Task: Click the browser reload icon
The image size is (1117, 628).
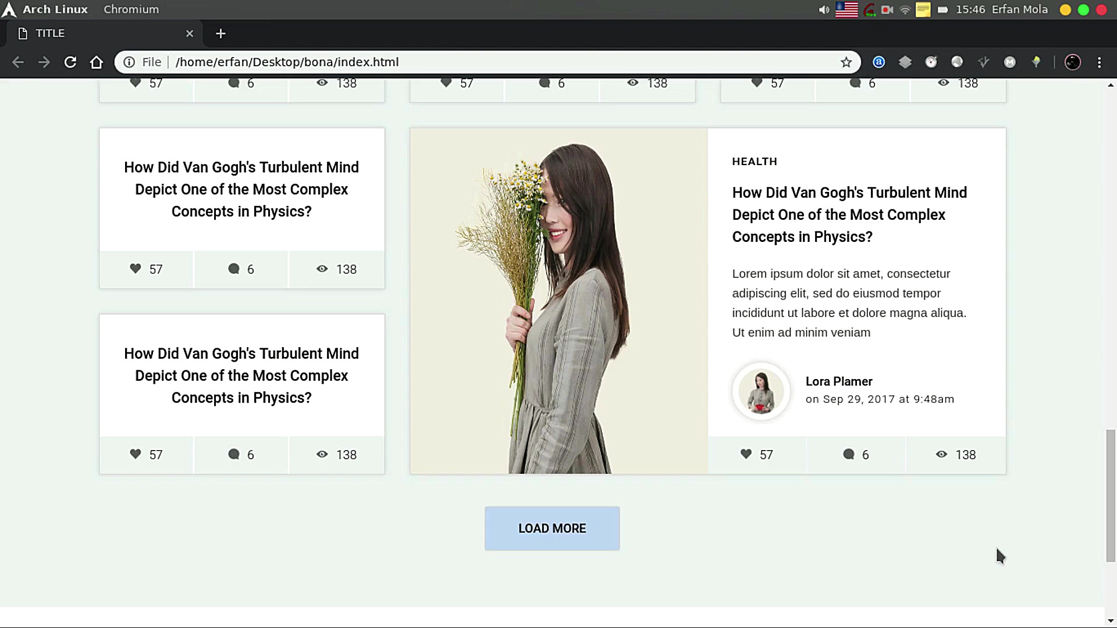Action: pyautogui.click(x=70, y=62)
